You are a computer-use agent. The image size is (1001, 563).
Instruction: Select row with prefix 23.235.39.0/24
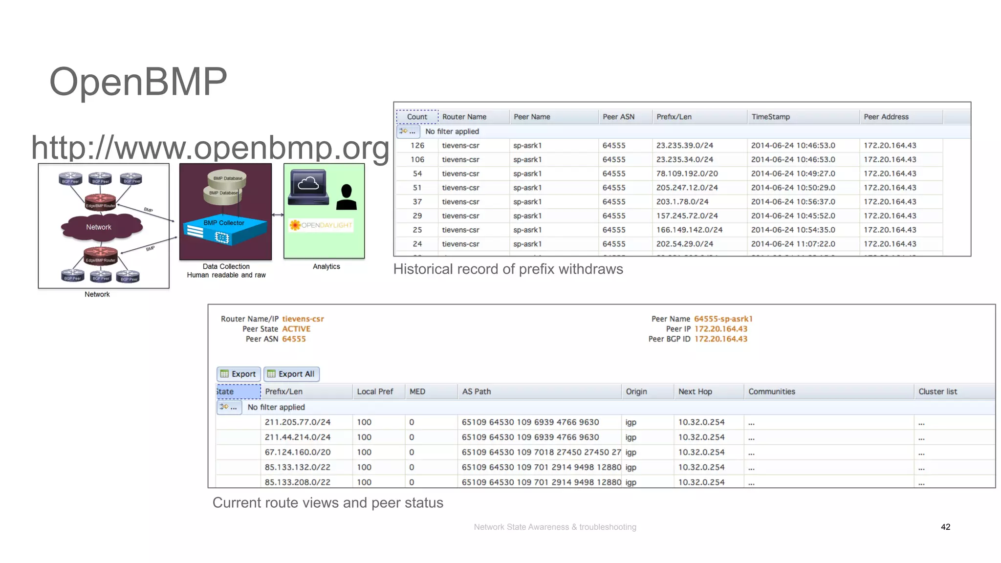click(x=669, y=146)
